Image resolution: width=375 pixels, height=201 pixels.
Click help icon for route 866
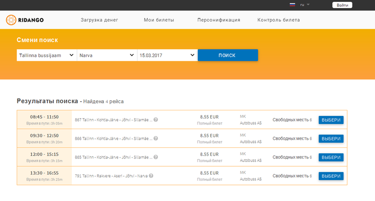click(x=155, y=138)
